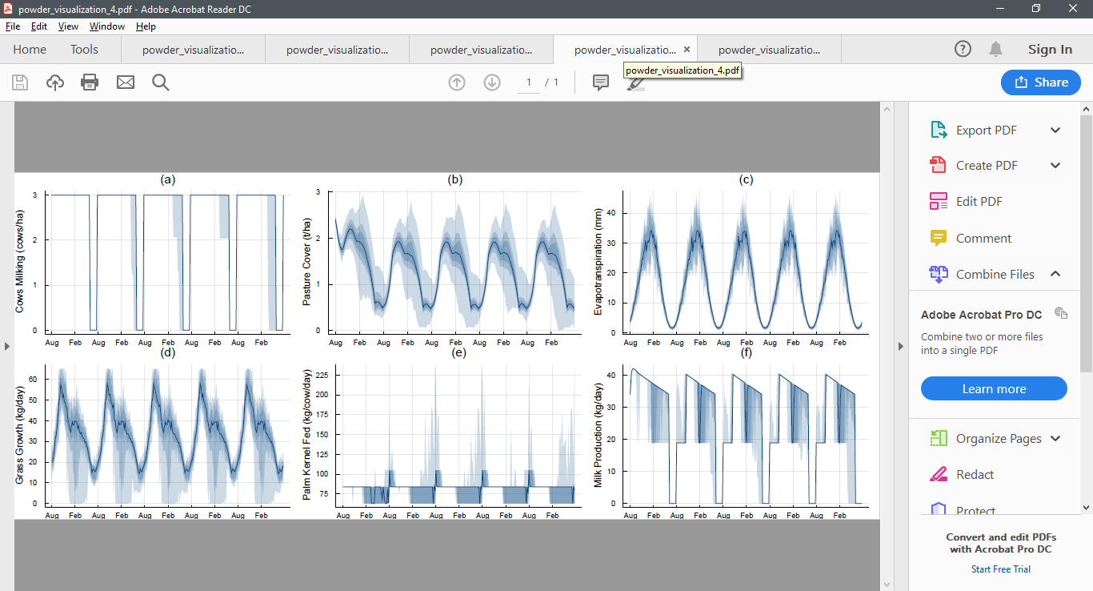This screenshot has height=591, width=1093.
Task: Open the Window menu
Action: (107, 26)
